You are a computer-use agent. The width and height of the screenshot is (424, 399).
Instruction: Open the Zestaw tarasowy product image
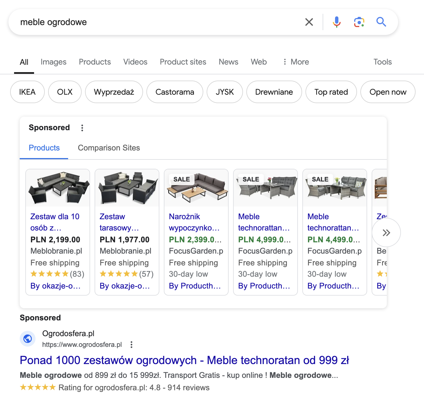tap(127, 188)
